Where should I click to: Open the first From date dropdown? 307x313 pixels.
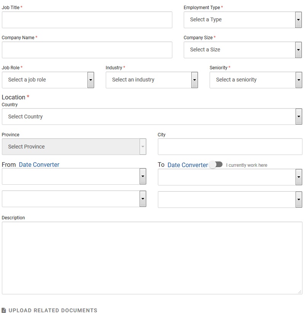[x=74, y=177]
